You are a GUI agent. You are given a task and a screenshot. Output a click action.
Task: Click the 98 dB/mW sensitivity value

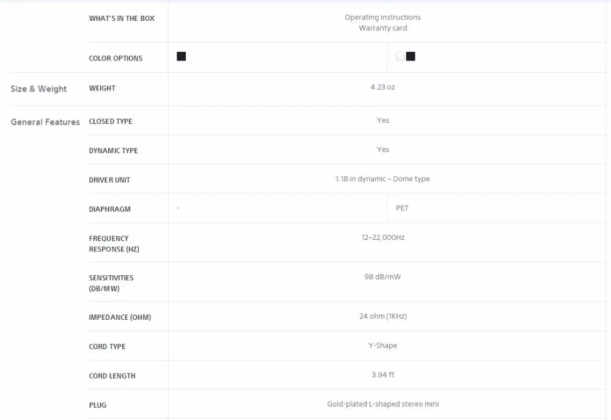pos(382,277)
